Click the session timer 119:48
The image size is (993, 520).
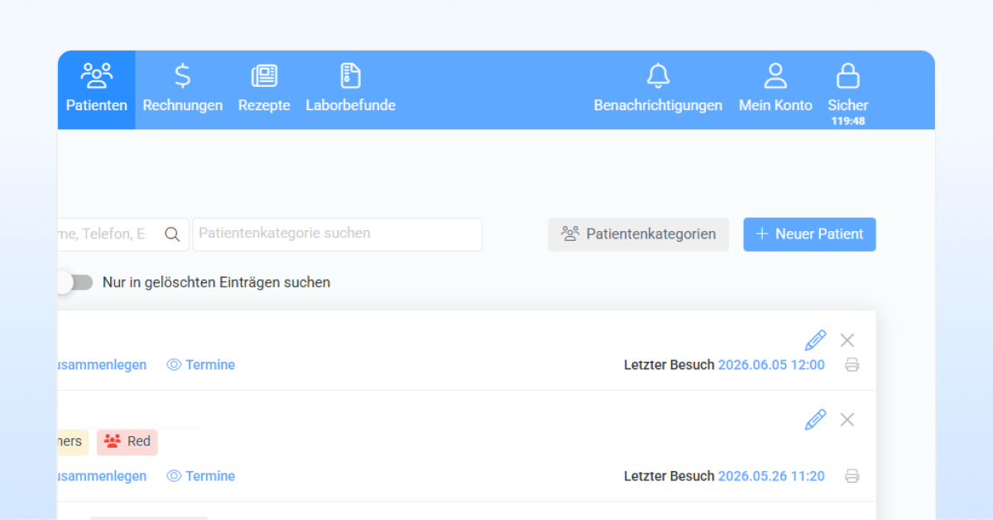(848, 121)
